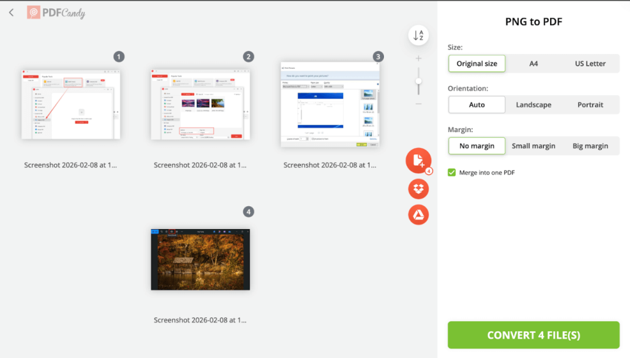The image size is (630, 358).
Task: Go back using the back arrow
Action: click(11, 12)
